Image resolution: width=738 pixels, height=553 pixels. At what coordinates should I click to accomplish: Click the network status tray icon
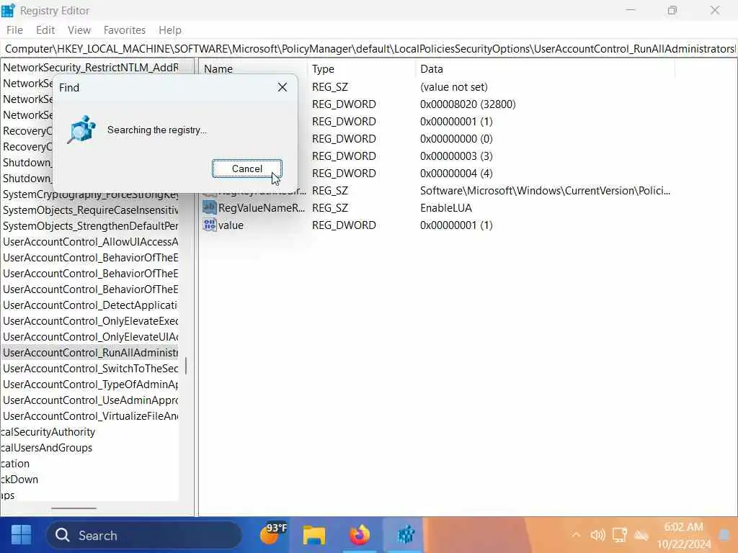pos(619,535)
